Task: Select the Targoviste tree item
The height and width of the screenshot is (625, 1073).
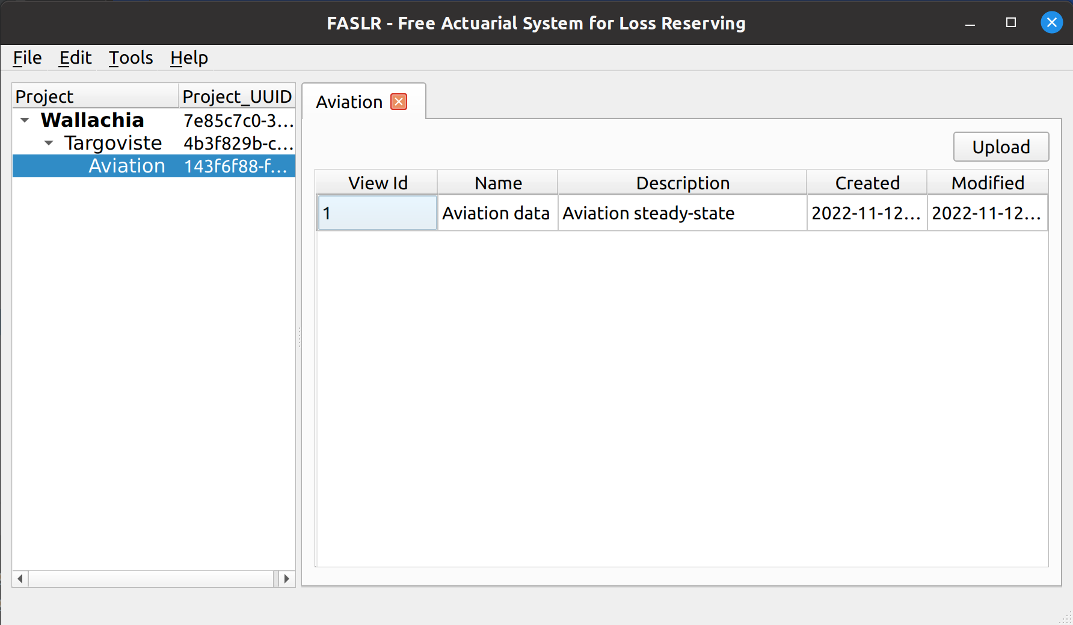Action: point(113,143)
